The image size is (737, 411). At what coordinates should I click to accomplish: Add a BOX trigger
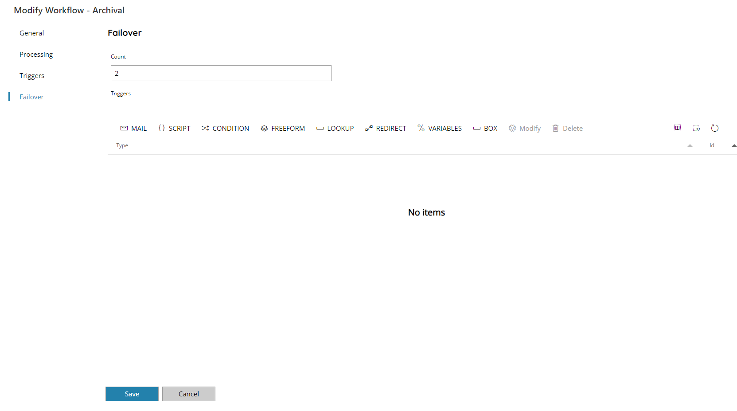click(x=485, y=128)
